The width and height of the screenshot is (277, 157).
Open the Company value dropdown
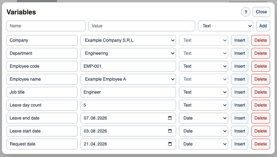tap(128, 40)
